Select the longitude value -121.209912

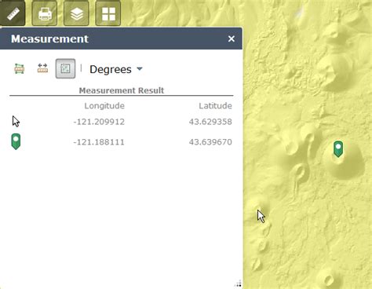tap(99, 122)
